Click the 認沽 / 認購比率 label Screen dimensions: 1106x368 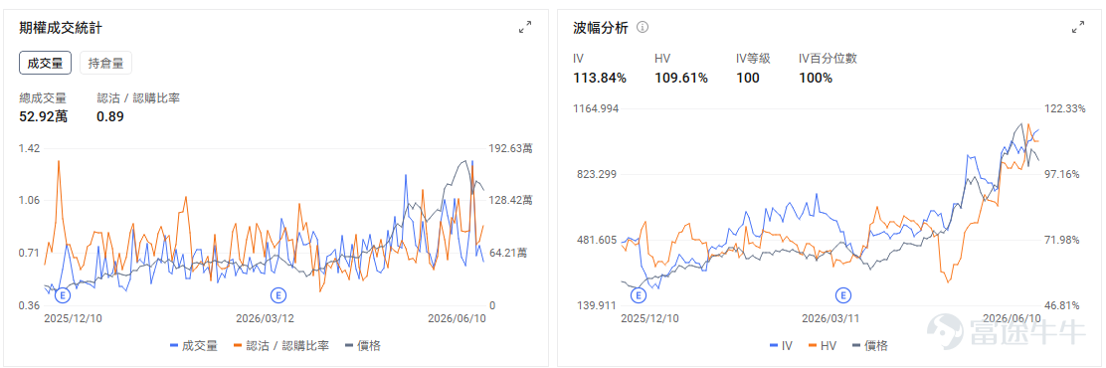(138, 97)
